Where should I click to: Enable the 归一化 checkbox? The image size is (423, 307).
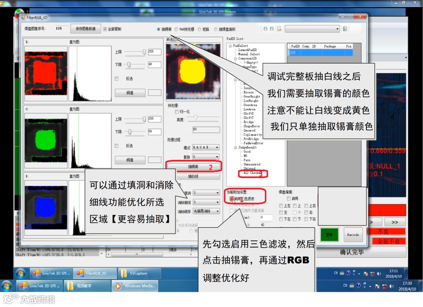coord(177,111)
